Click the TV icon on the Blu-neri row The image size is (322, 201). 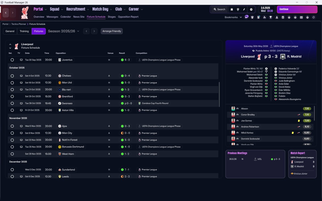pyautogui.click(x=21, y=90)
